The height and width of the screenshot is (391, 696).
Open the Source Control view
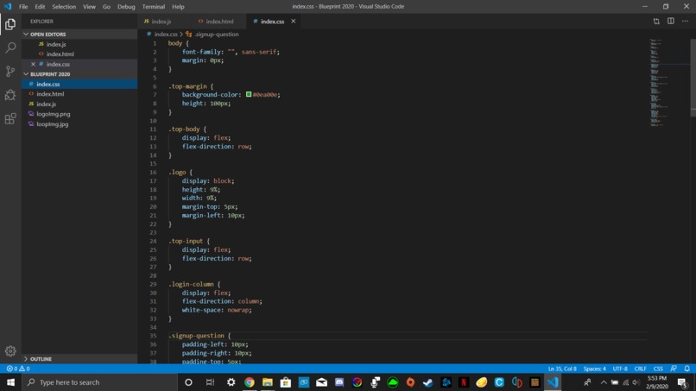tap(10, 71)
